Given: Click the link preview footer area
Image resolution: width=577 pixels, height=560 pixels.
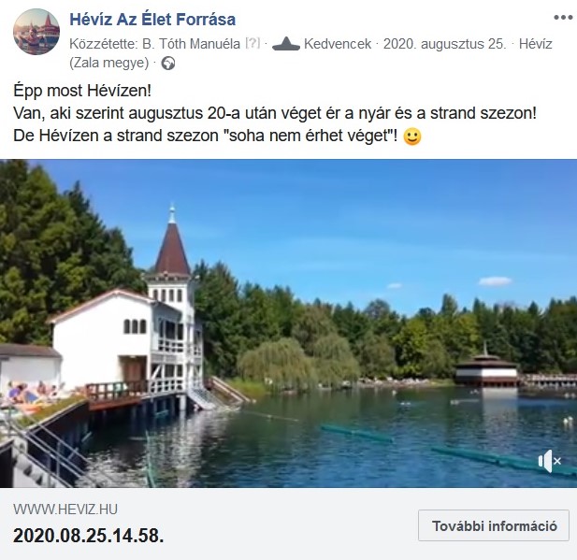Looking at the screenshot, I should click(x=288, y=524).
